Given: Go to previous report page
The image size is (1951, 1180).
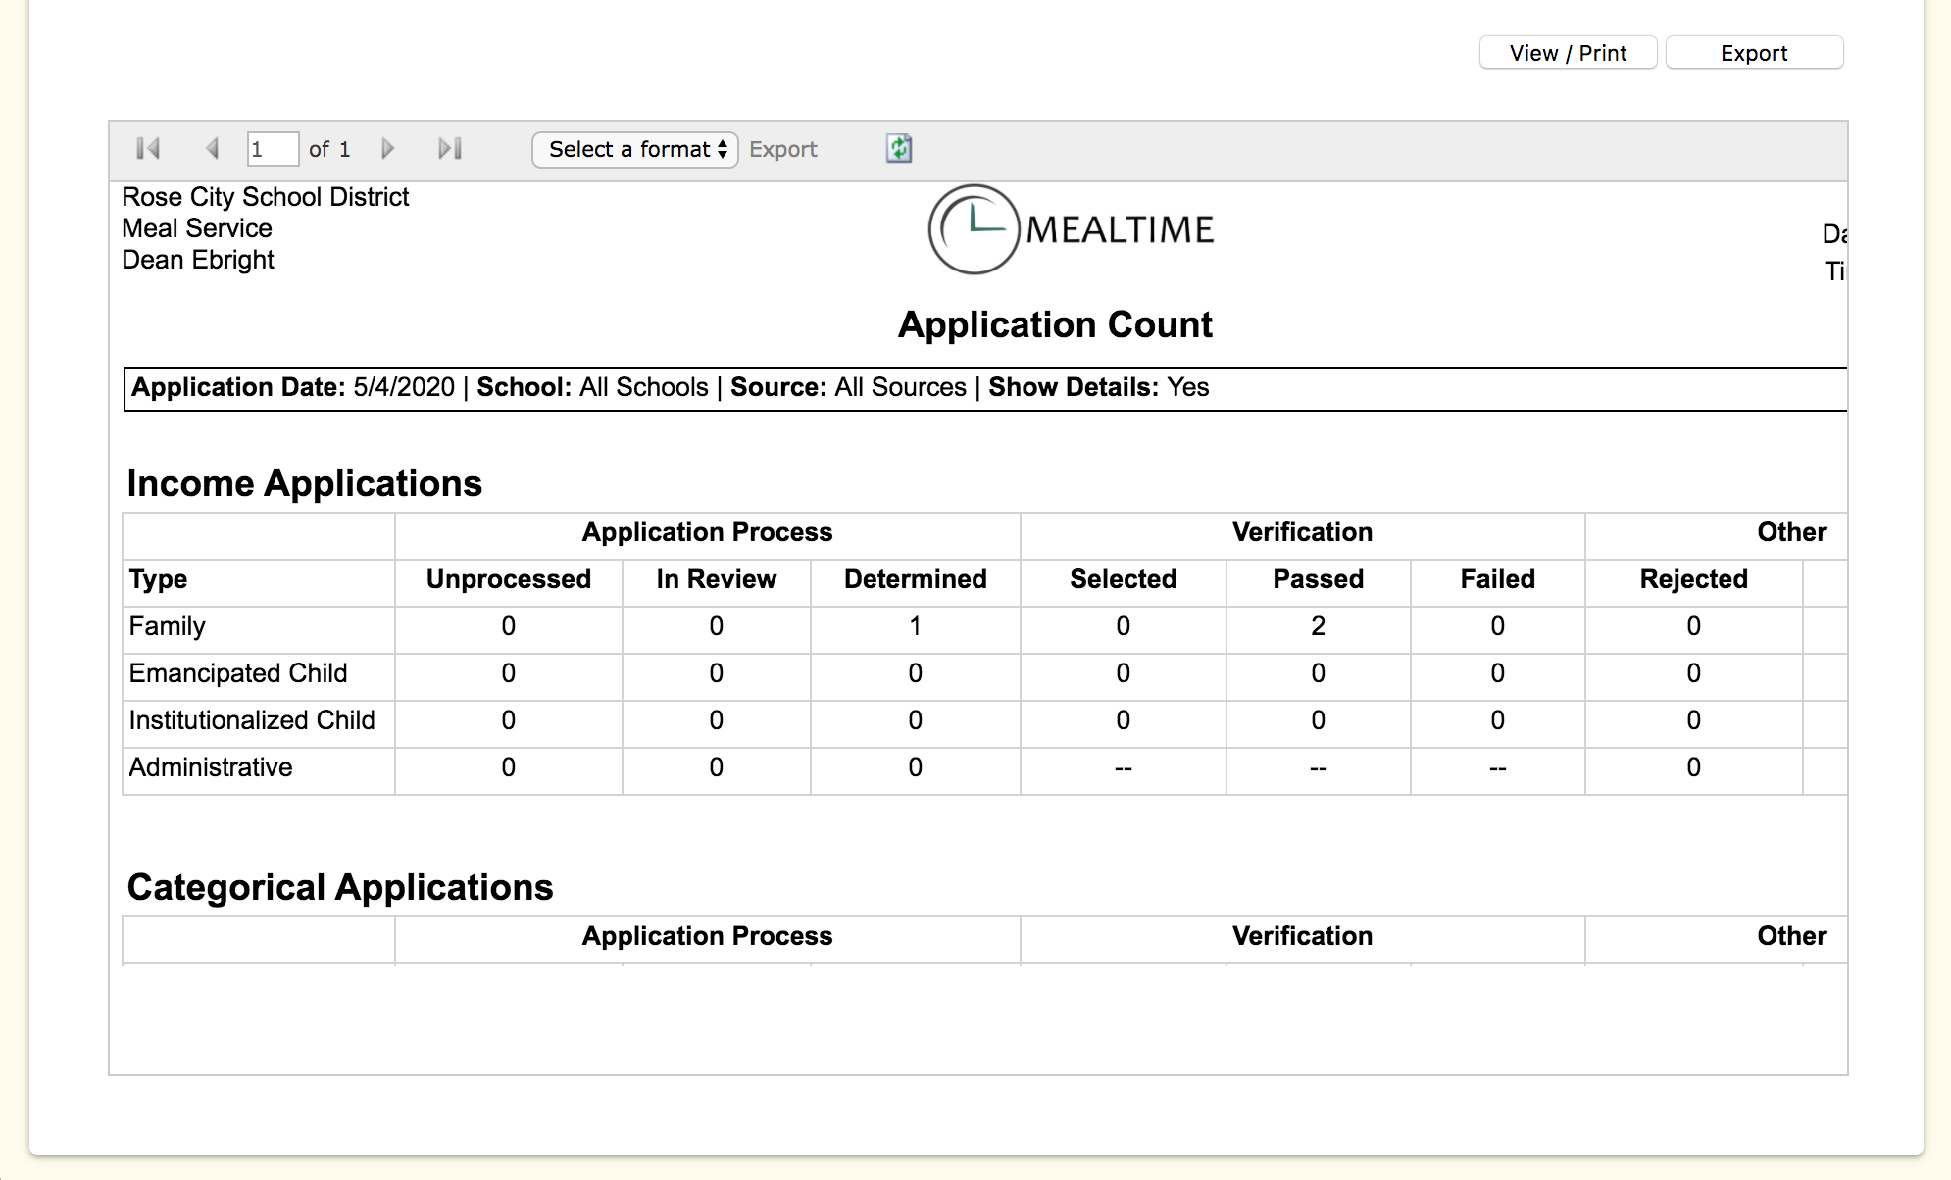Looking at the screenshot, I should click(x=212, y=149).
